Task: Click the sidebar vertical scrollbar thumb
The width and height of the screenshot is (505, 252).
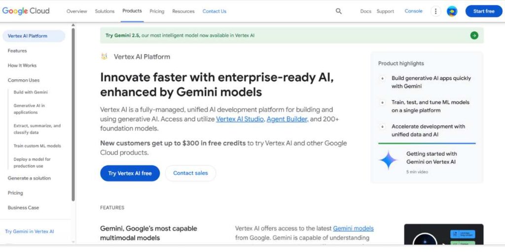Action: pos(73,115)
